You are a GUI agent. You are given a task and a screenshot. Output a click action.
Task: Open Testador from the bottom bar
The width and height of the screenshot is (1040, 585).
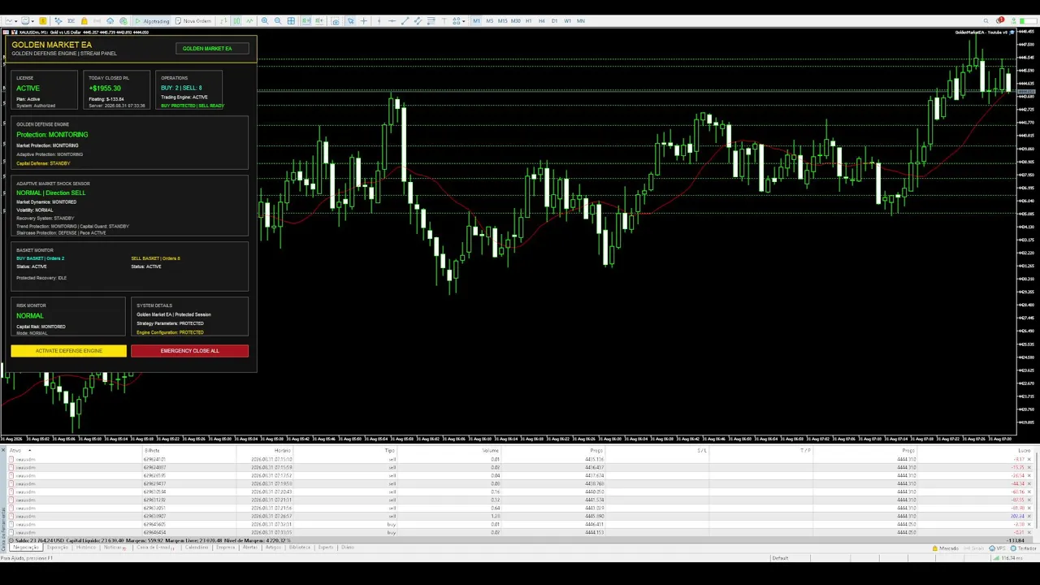(1024, 548)
